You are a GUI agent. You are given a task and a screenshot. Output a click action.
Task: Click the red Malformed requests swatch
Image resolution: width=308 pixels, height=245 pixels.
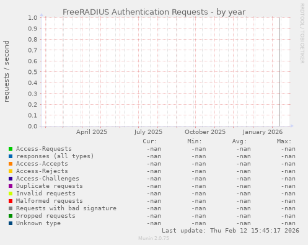(11, 201)
